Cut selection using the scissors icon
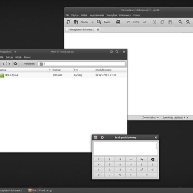 (154, 22)
